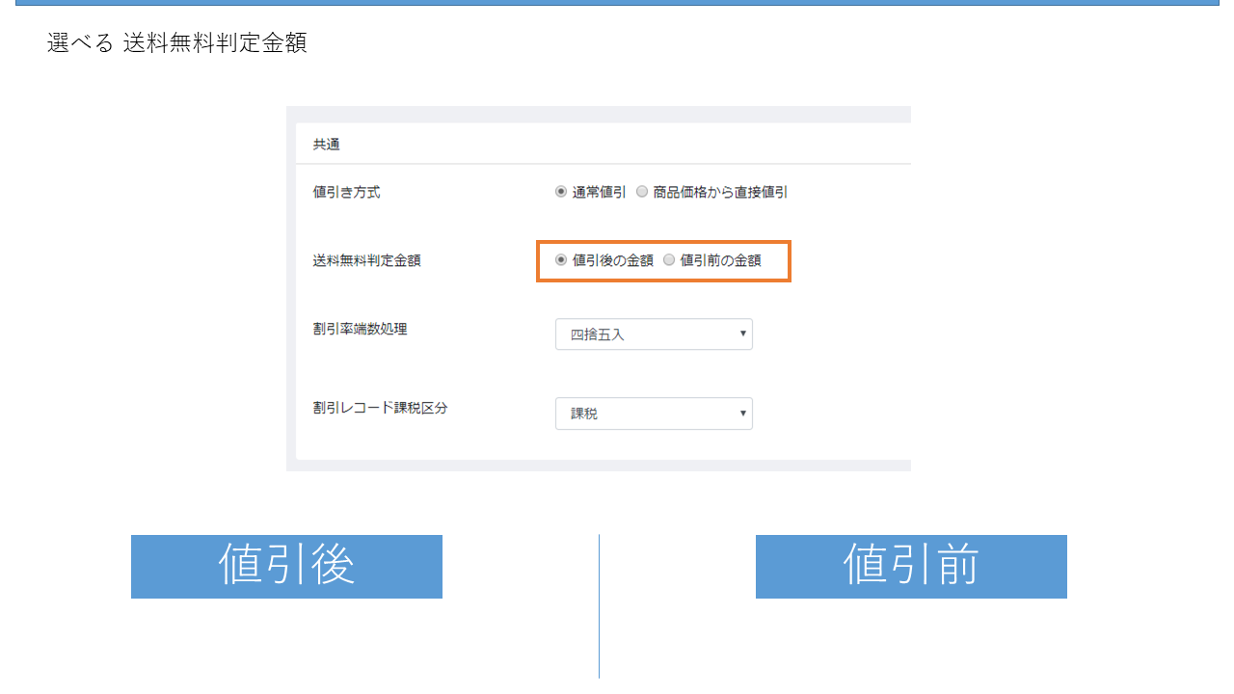The height and width of the screenshot is (694, 1234).
Task: Click the blue 値引後 box
Action: click(286, 567)
